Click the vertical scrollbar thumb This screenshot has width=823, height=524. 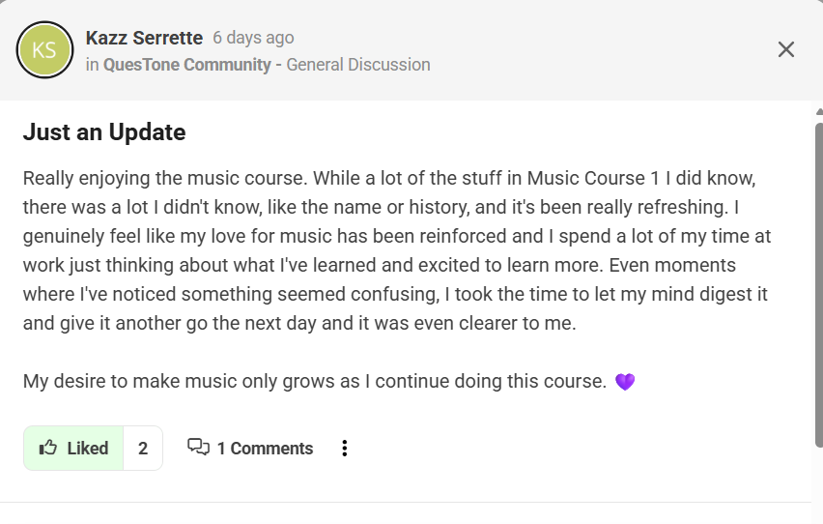[x=817, y=280]
